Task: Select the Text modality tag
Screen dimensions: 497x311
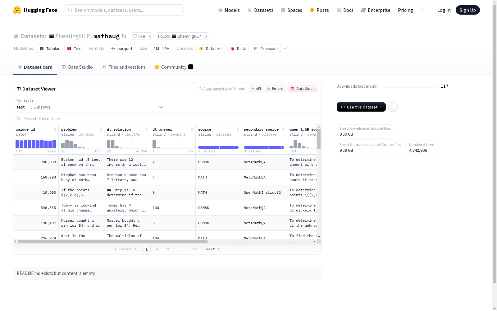Action: point(75,49)
